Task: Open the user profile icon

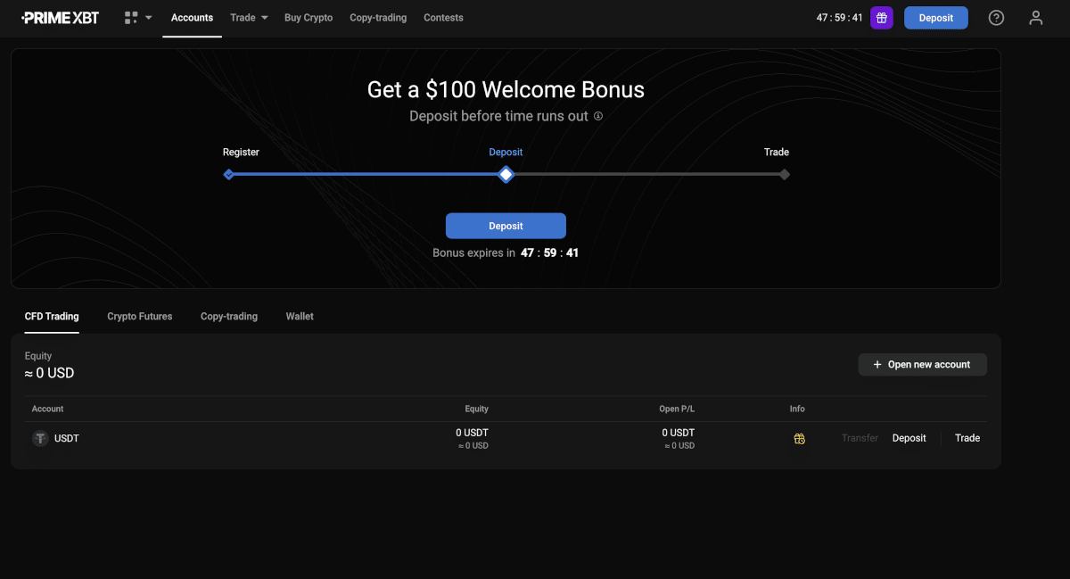Action: (x=1036, y=18)
